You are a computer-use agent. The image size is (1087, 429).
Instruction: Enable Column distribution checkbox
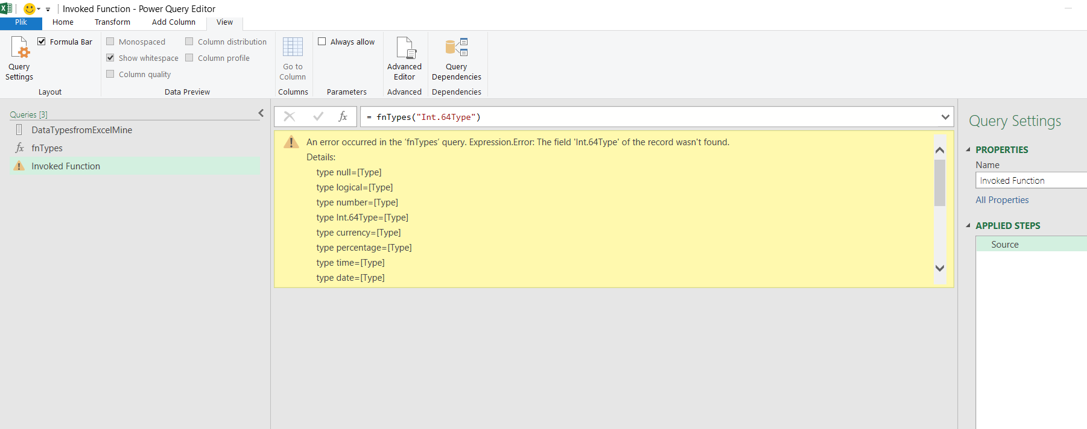point(189,42)
